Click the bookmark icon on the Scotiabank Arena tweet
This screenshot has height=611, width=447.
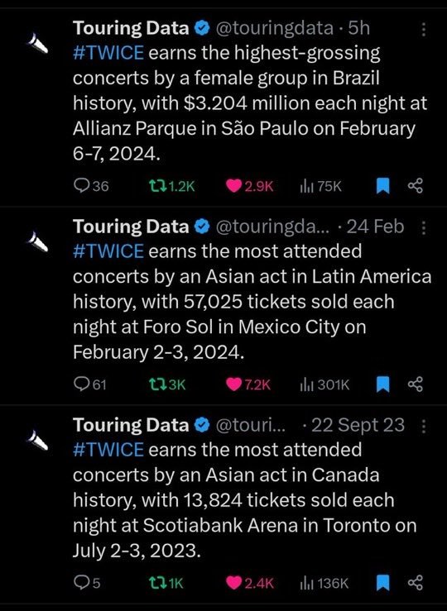point(382,583)
